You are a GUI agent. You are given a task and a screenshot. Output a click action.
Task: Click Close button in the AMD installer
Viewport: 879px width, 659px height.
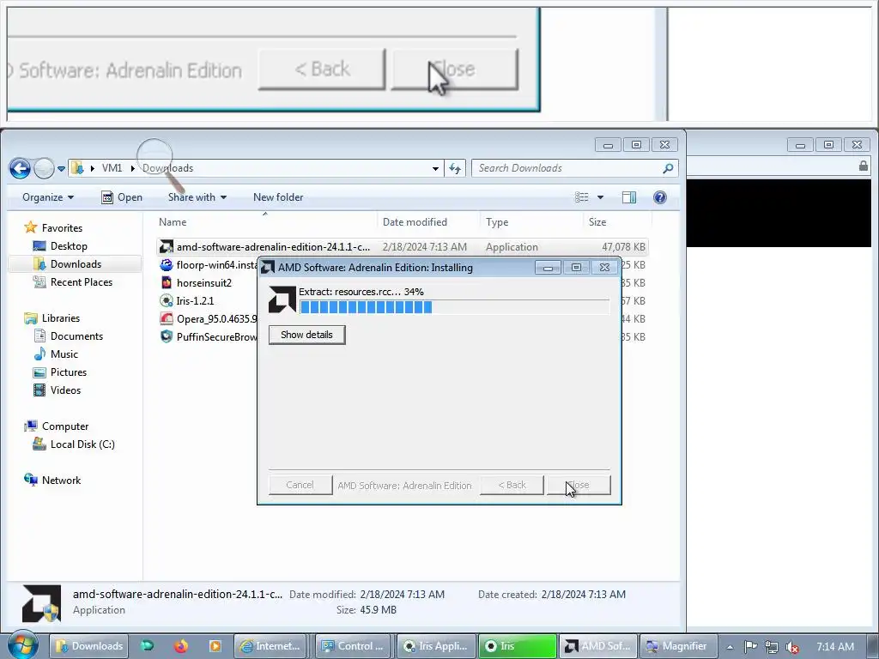coord(579,485)
